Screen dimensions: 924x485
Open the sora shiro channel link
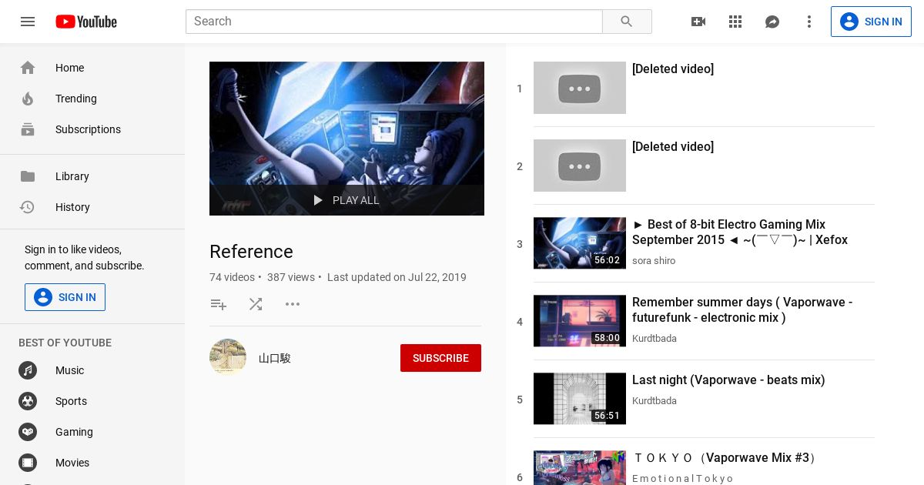(x=654, y=261)
